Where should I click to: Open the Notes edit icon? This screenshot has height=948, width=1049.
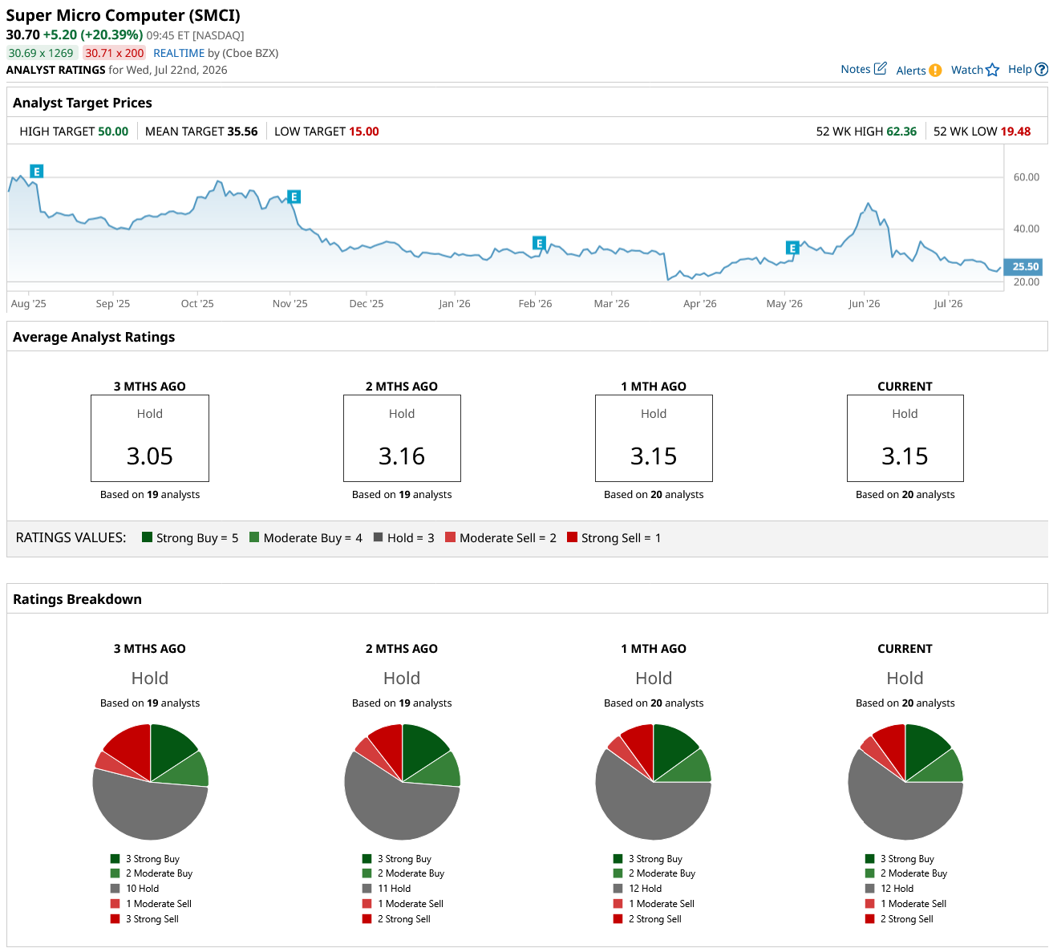(x=880, y=69)
